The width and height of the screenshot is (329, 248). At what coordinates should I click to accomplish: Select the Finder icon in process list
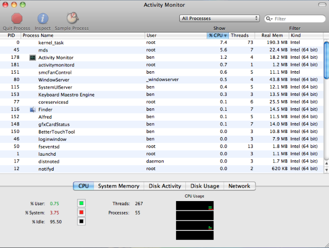pyautogui.click(x=33, y=109)
